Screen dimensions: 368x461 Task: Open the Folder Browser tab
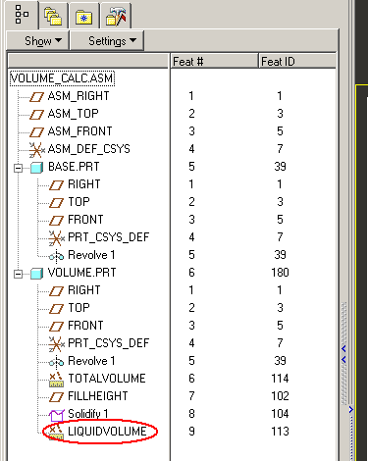[53, 17]
